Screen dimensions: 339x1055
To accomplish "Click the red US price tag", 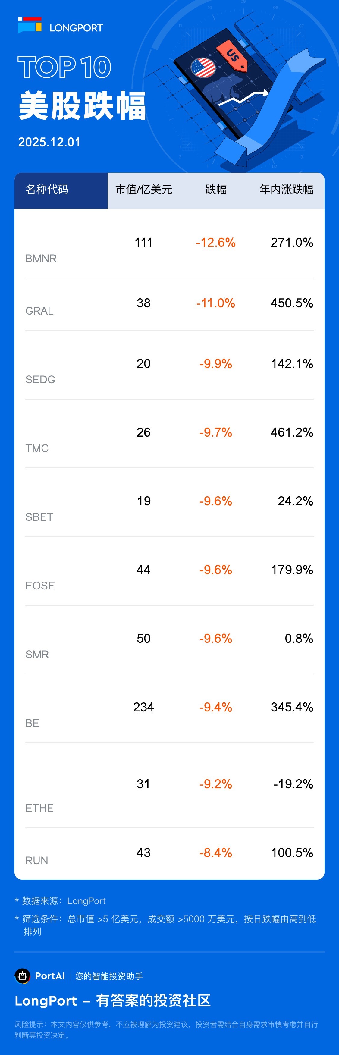I will [x=232, y=55].
